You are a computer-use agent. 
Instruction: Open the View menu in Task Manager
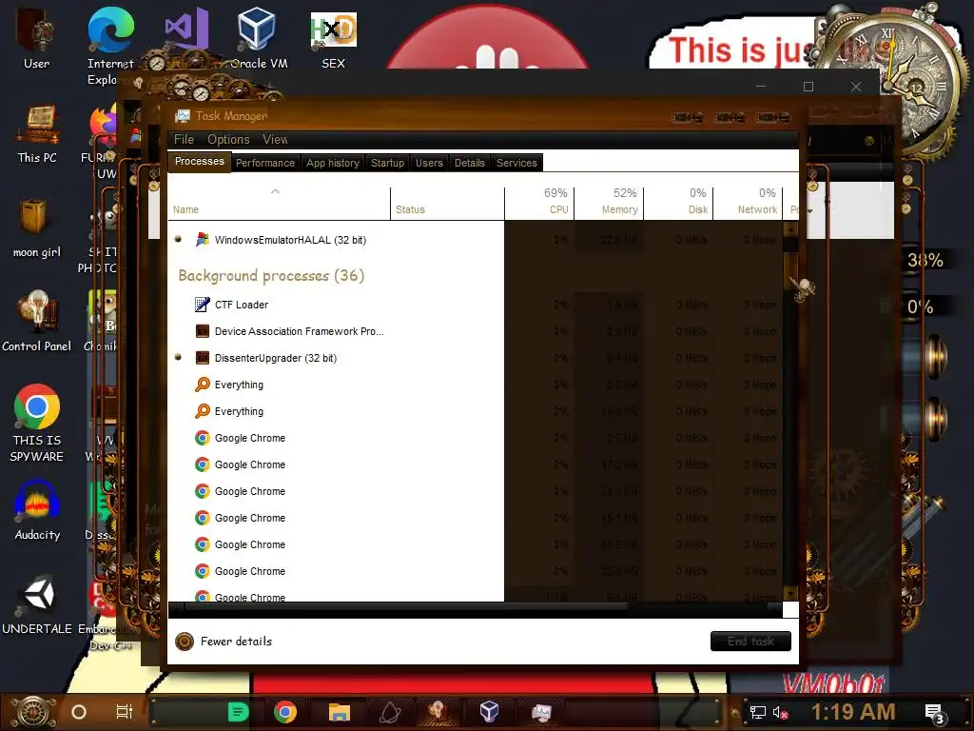[x=275, y=139]
